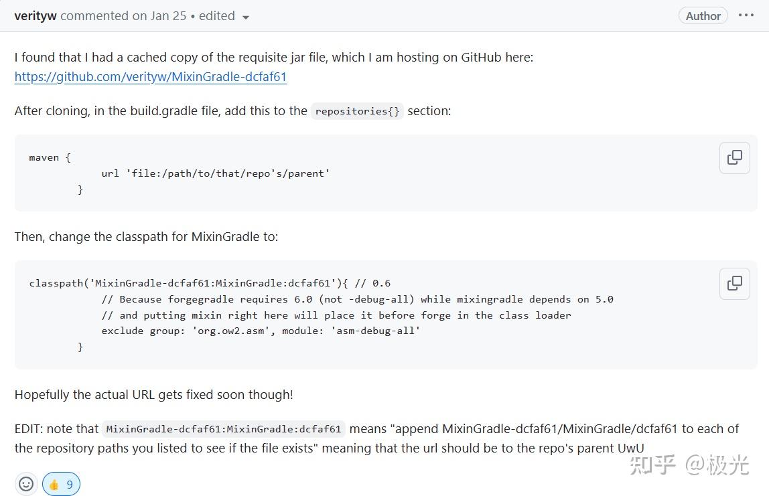Click the "Then, change the classpath" paragraph
Image resolution: width=769 pixels, height=496 pixels.
[x=146, y=236]
